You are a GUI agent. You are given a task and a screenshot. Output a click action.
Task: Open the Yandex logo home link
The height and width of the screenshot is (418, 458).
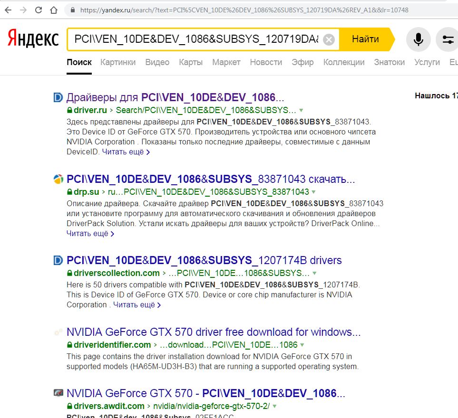pos(33,38)
